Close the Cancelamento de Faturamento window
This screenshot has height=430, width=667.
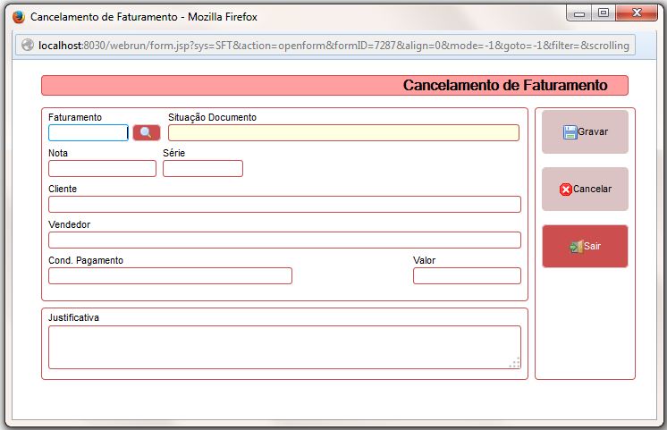point(637,13)
